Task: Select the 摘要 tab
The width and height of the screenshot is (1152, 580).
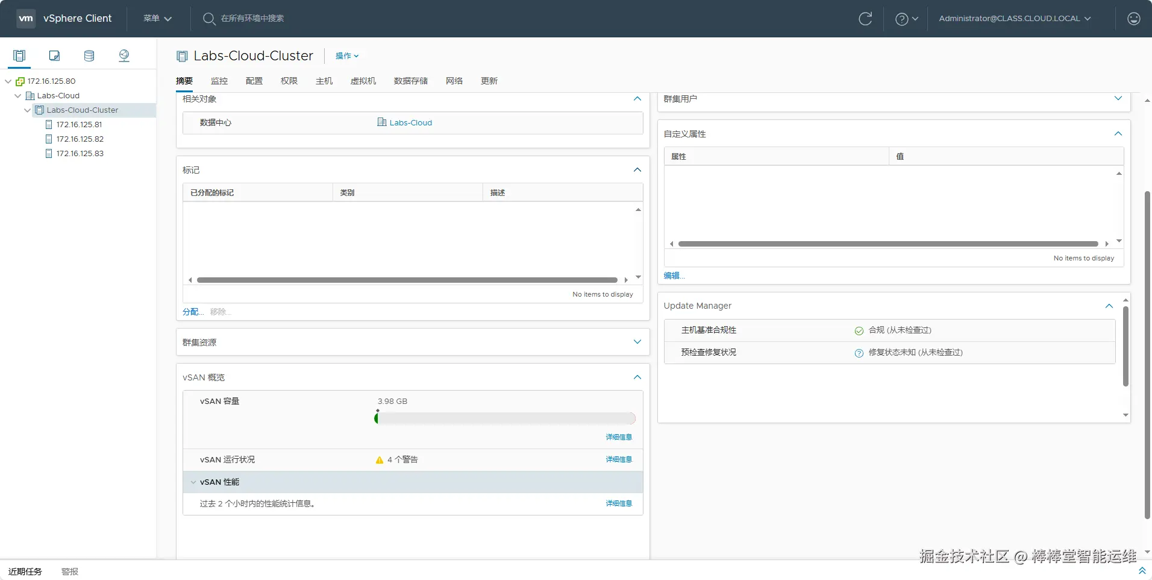Action: 184,81
